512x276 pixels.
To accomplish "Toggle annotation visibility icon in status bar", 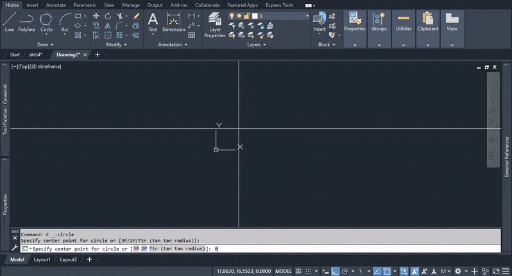I will pyautogui.click(x=414, y=271).
